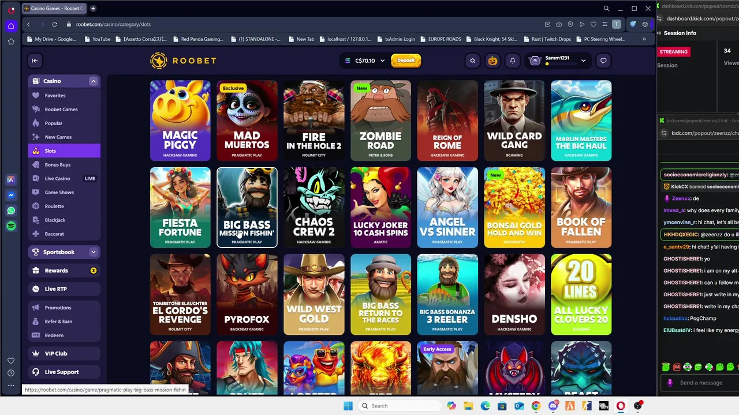Click the heart icon in address bar

coord(593,24)
